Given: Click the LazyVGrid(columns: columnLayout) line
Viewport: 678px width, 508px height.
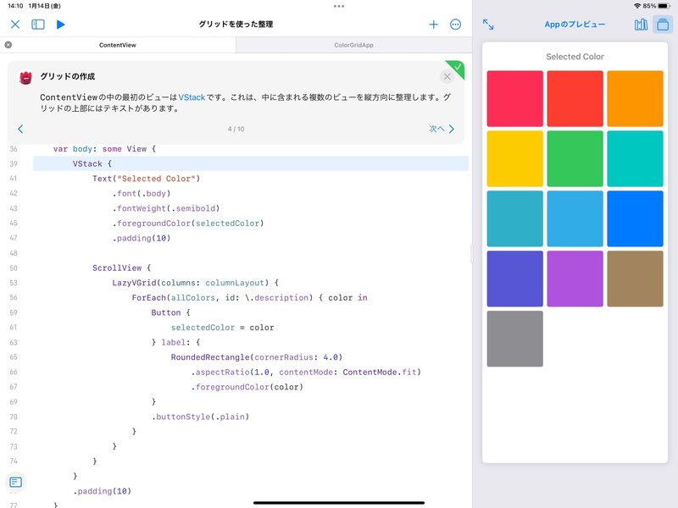Looking at the screenshot, I should click(x=196, y=283).
